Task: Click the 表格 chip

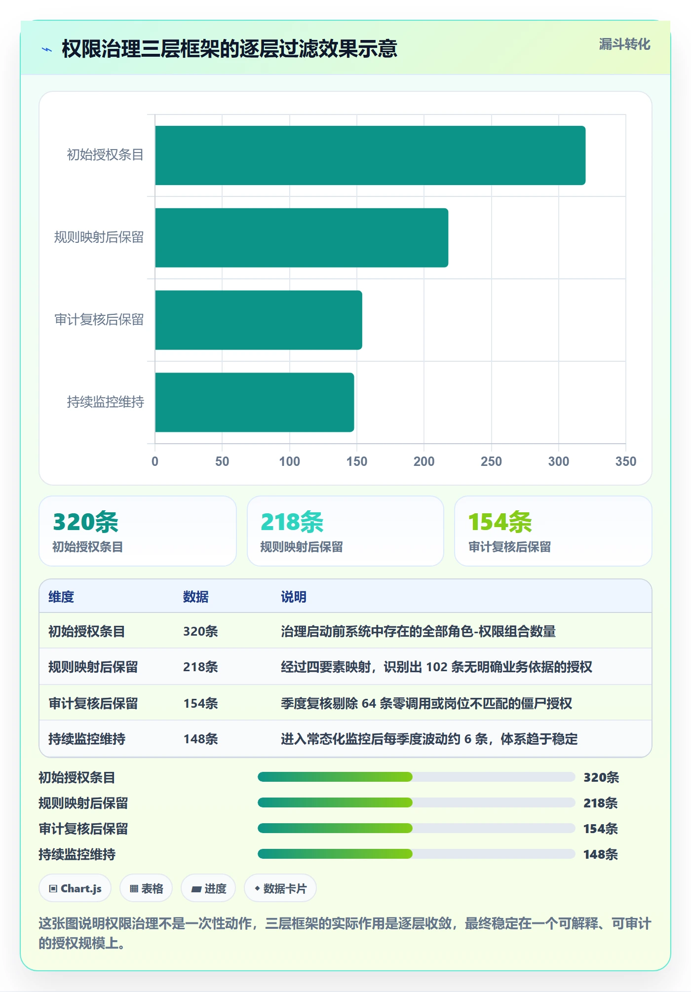Action: pos(146,888)
